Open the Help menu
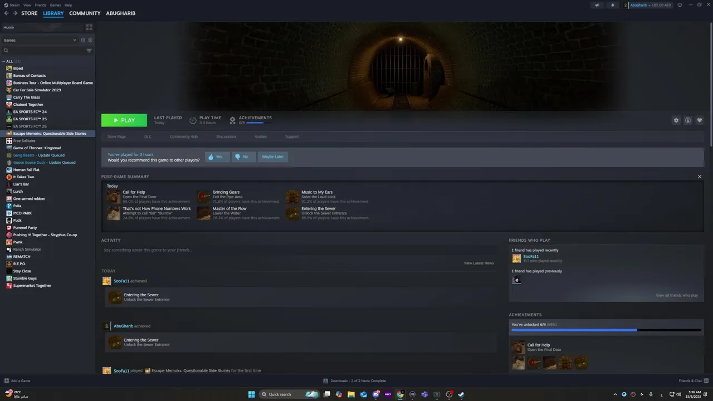 click(x=68, y=5)
